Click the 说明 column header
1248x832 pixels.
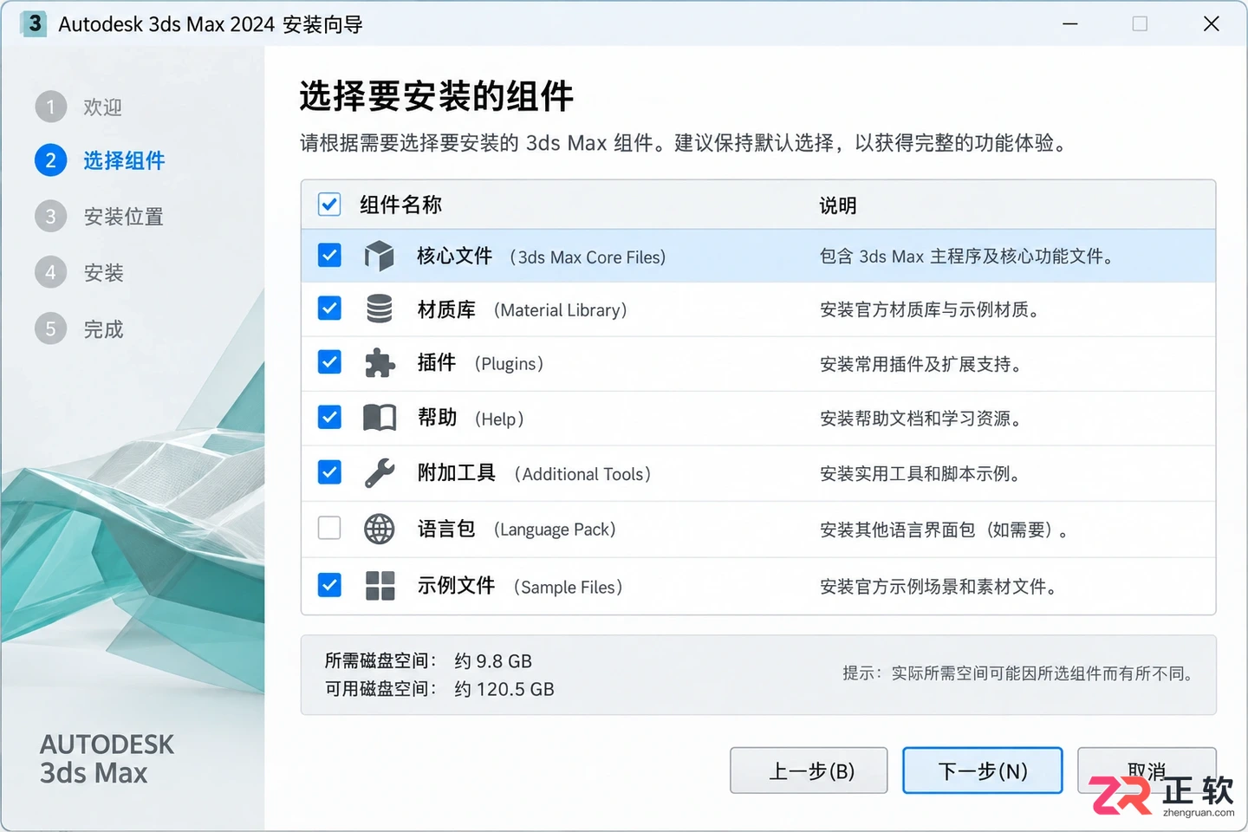(838, 205)
